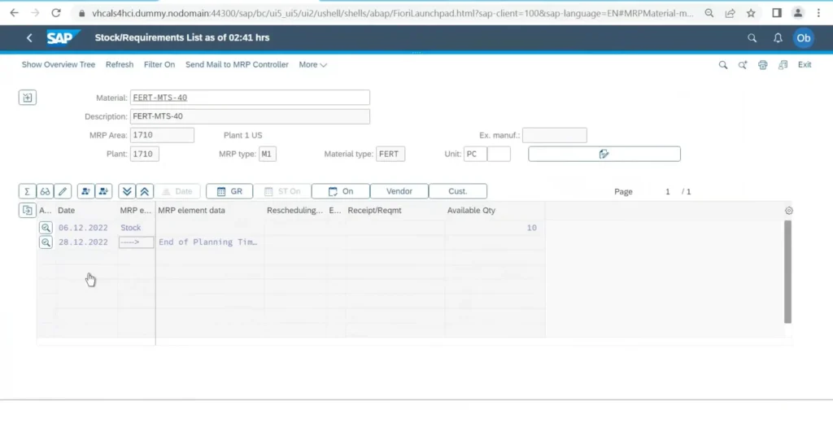
Task: Click the Ex. manuf. field
Action: click(x=555, y=135)
